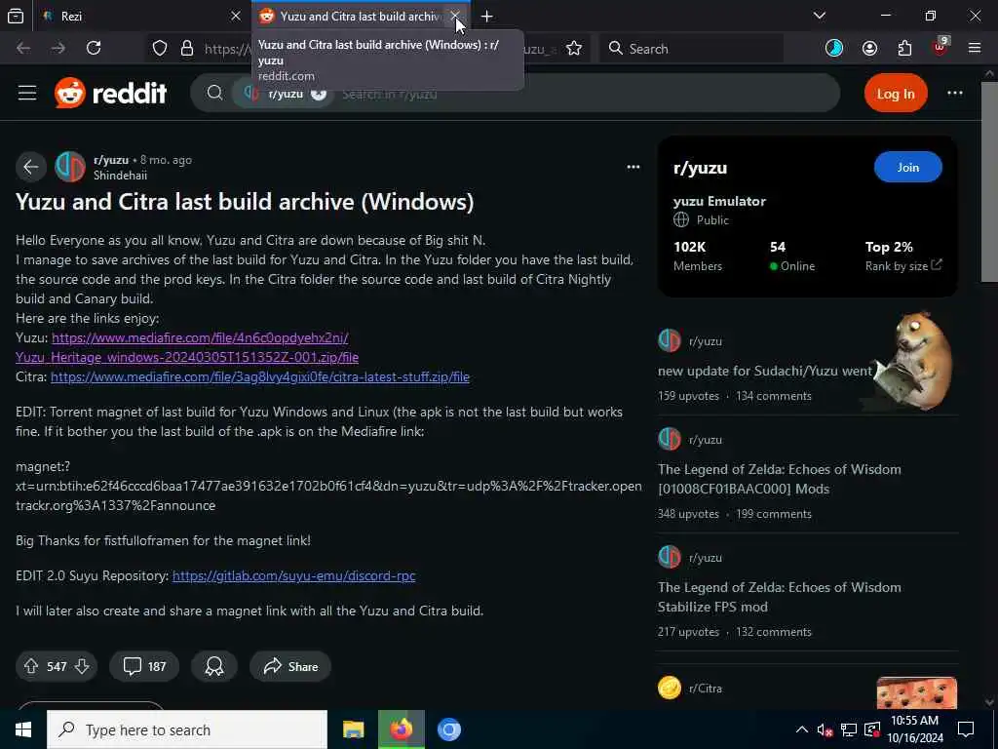Go back to previous page
998x749 pixels.
click(x=23, y=49)
